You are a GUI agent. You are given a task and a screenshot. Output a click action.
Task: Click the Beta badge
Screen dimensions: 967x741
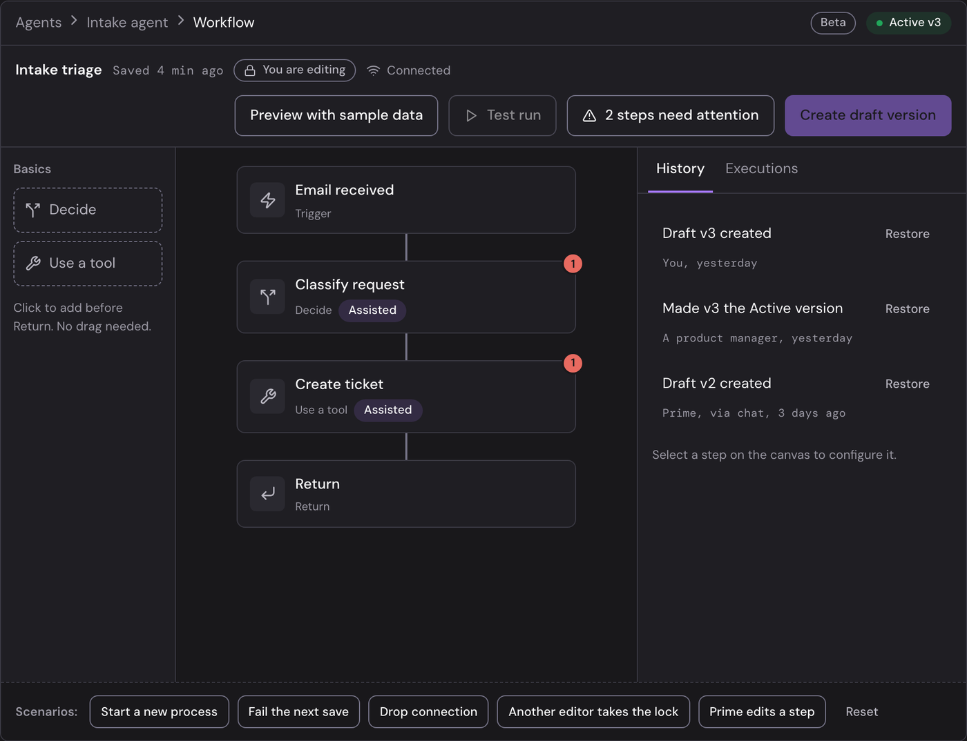coord(833,23)
